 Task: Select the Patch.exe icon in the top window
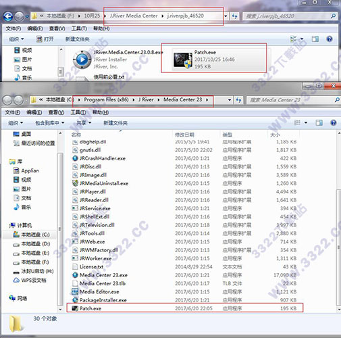(x=183, y=60)
